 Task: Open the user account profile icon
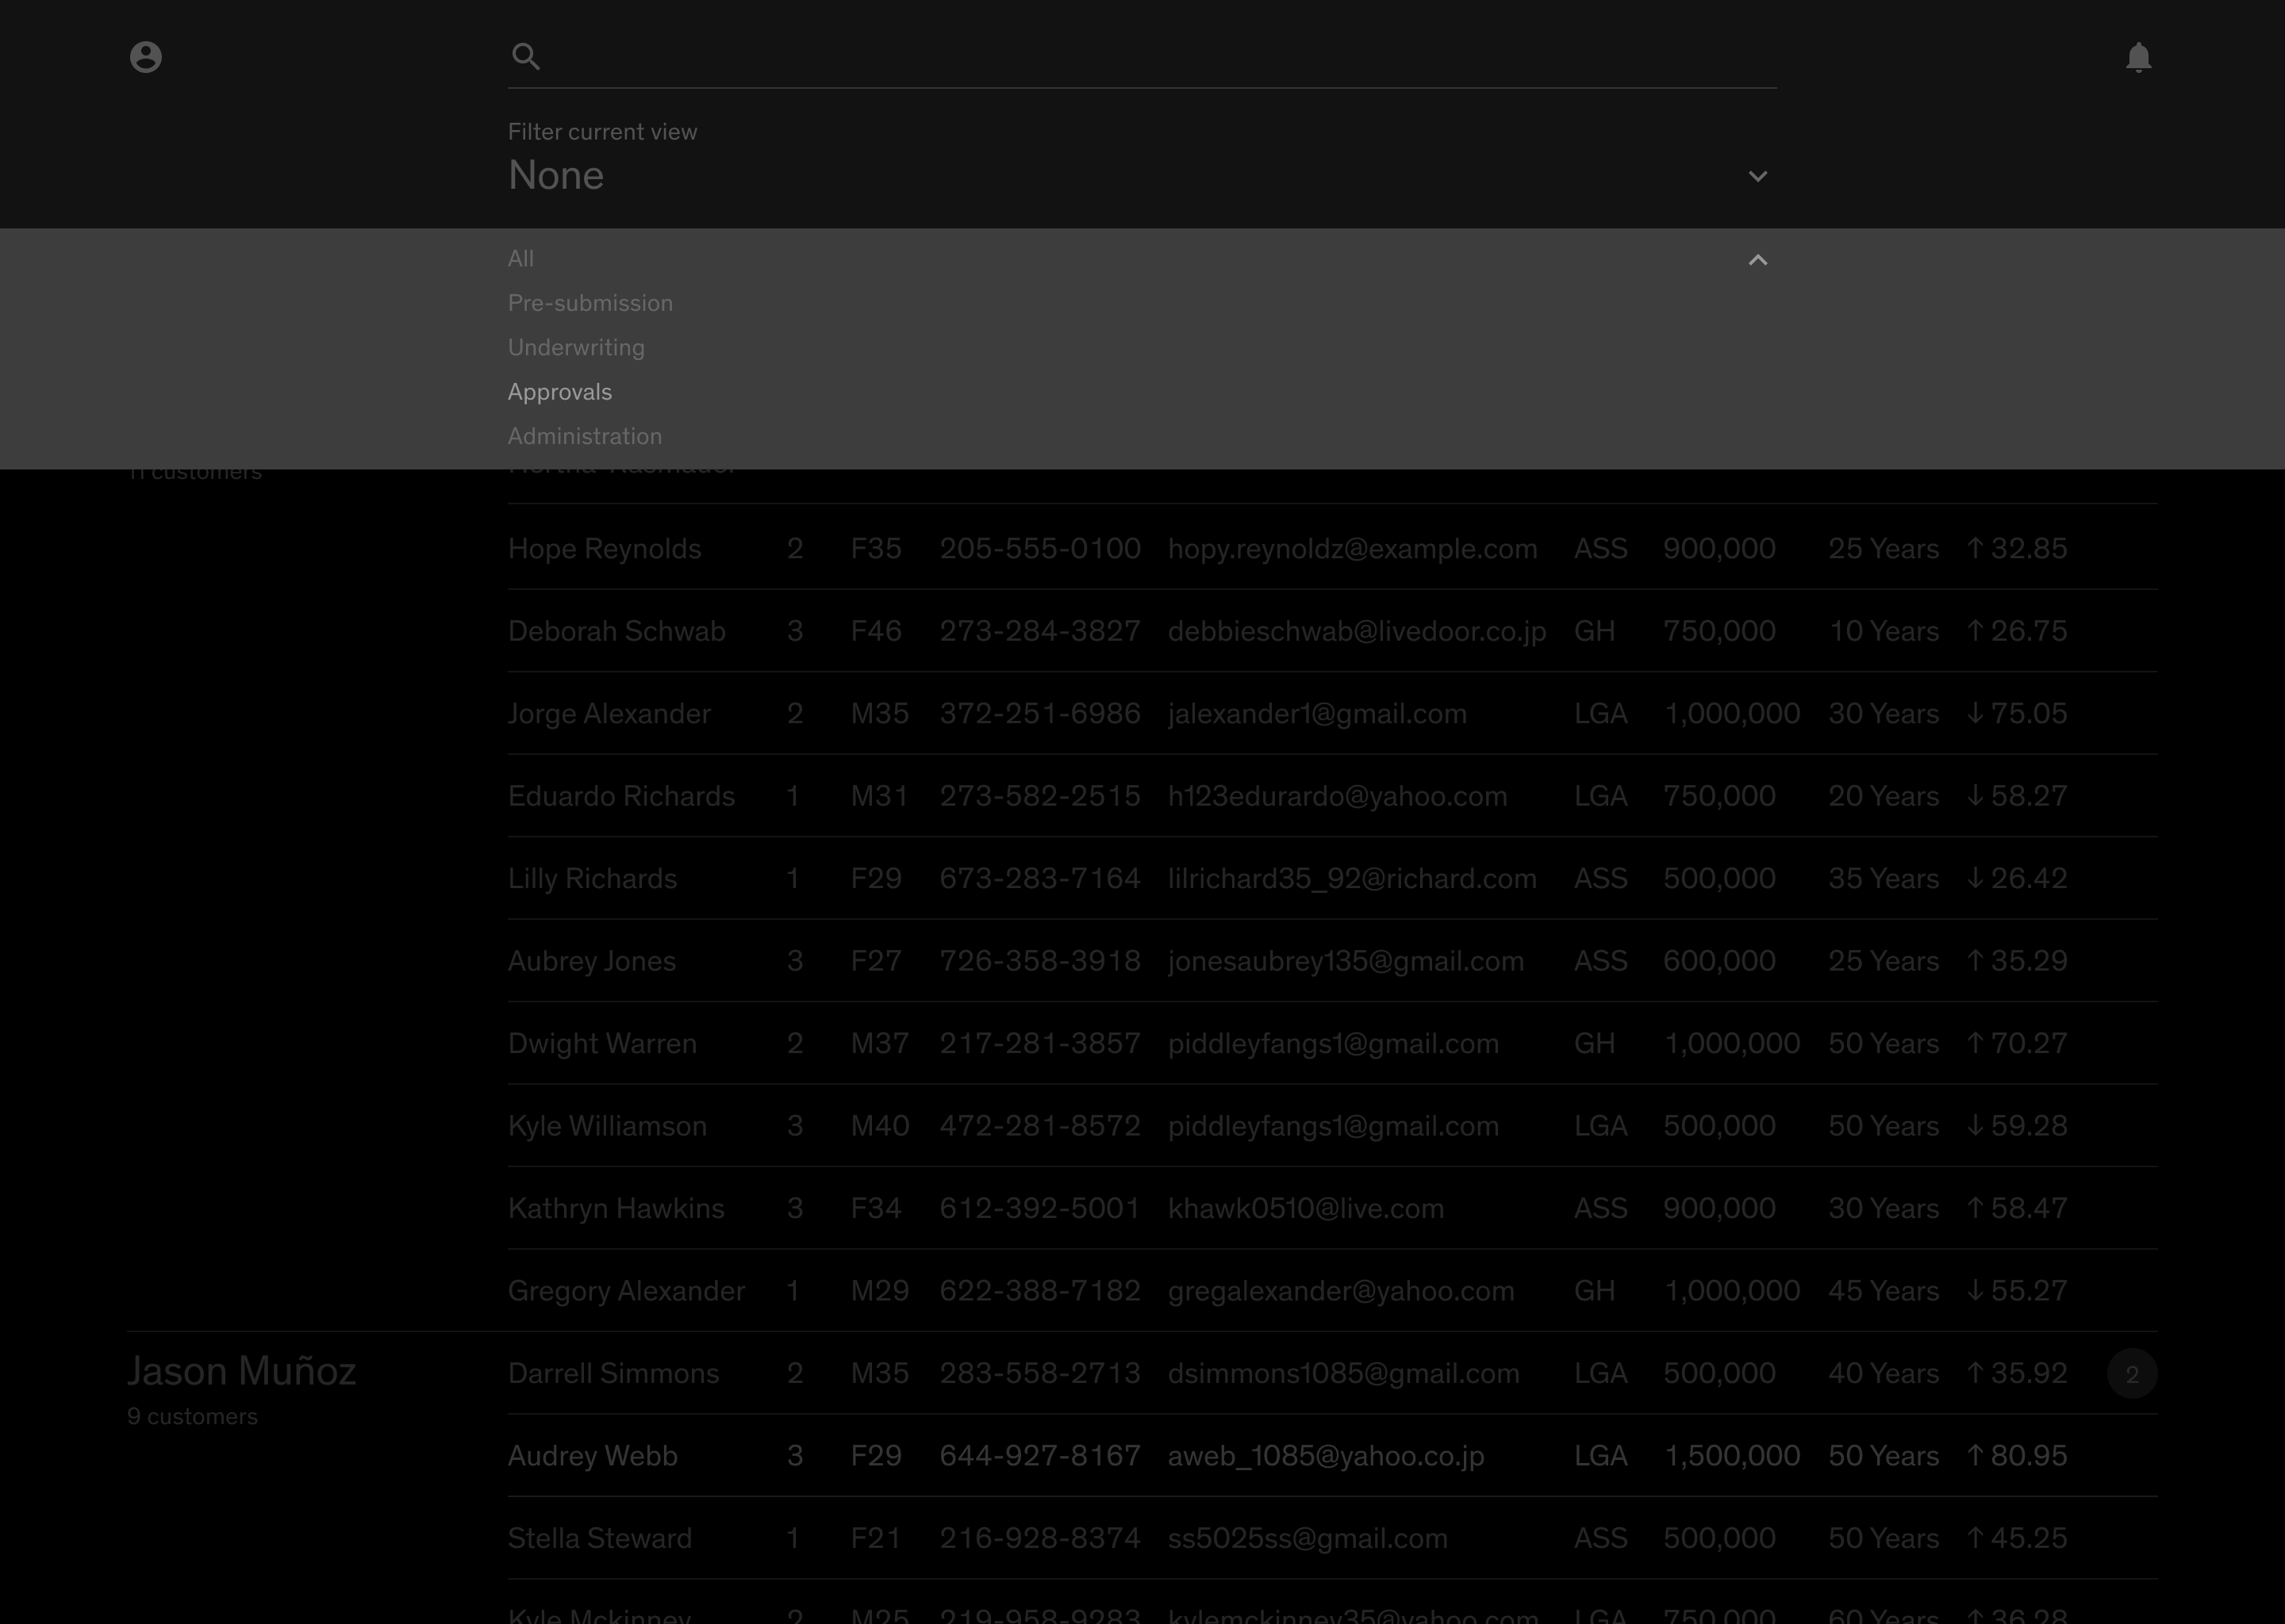coord(146,57)
